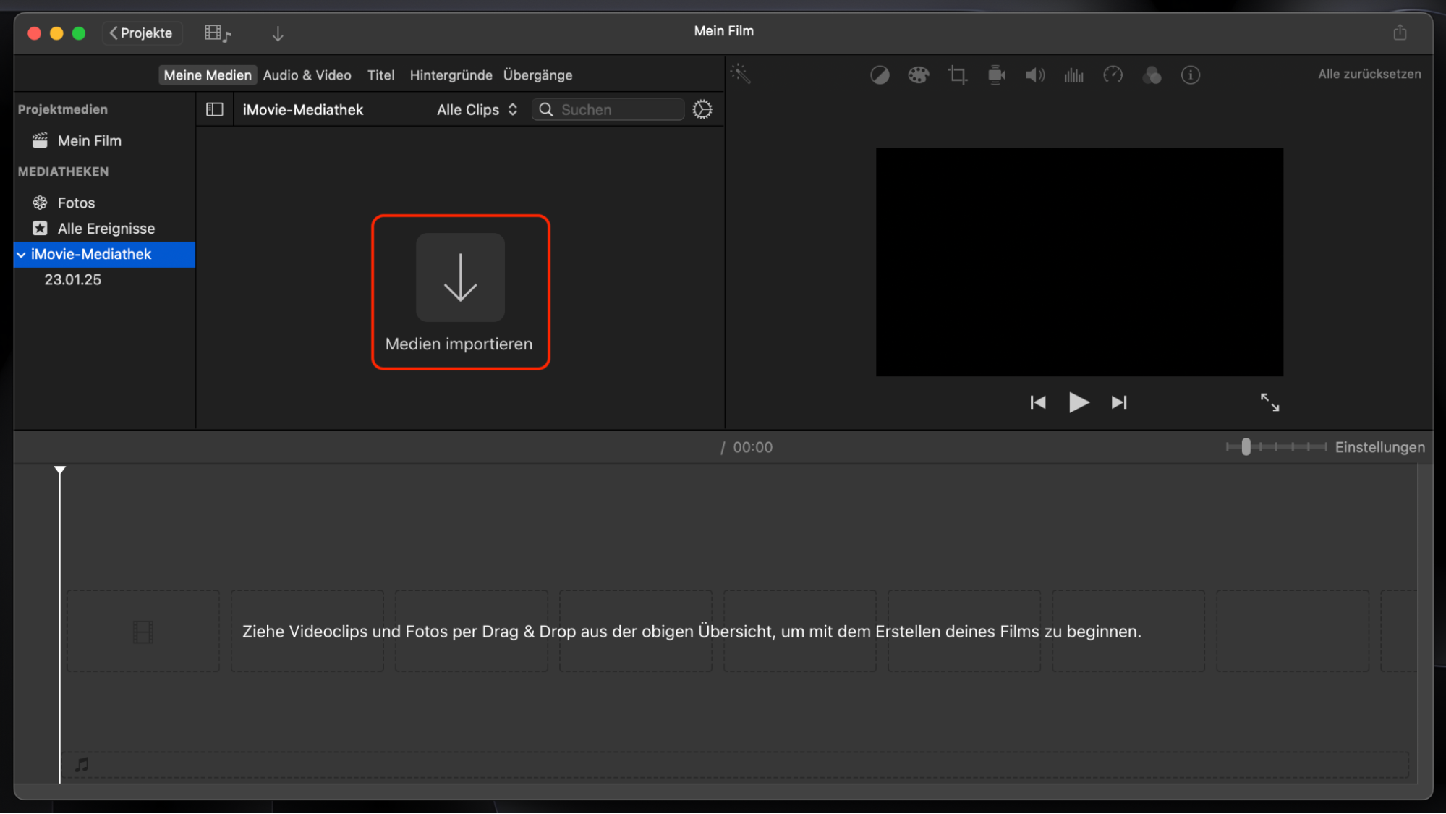
Task: Click the Mein Film window title
Action: (723, 31)
